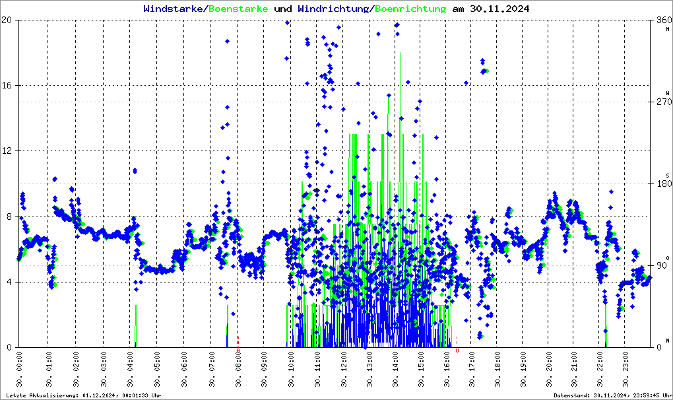This screenshot has height=400, width=673.
Task: Click the time axis label '30. 20:00'
Action: tap(548, 370)
